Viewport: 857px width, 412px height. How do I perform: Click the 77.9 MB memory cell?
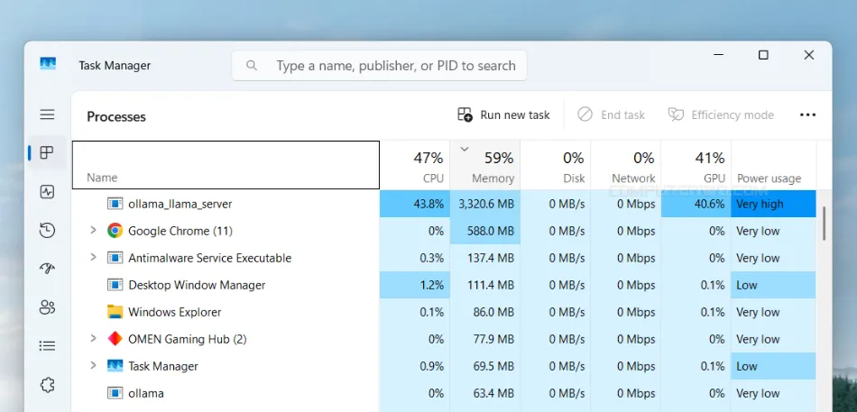[485, 339]
